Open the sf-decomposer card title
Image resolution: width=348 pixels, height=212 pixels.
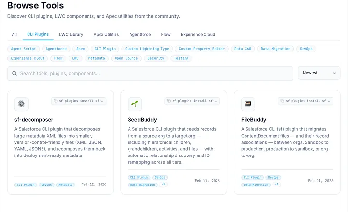coord(34,120)
